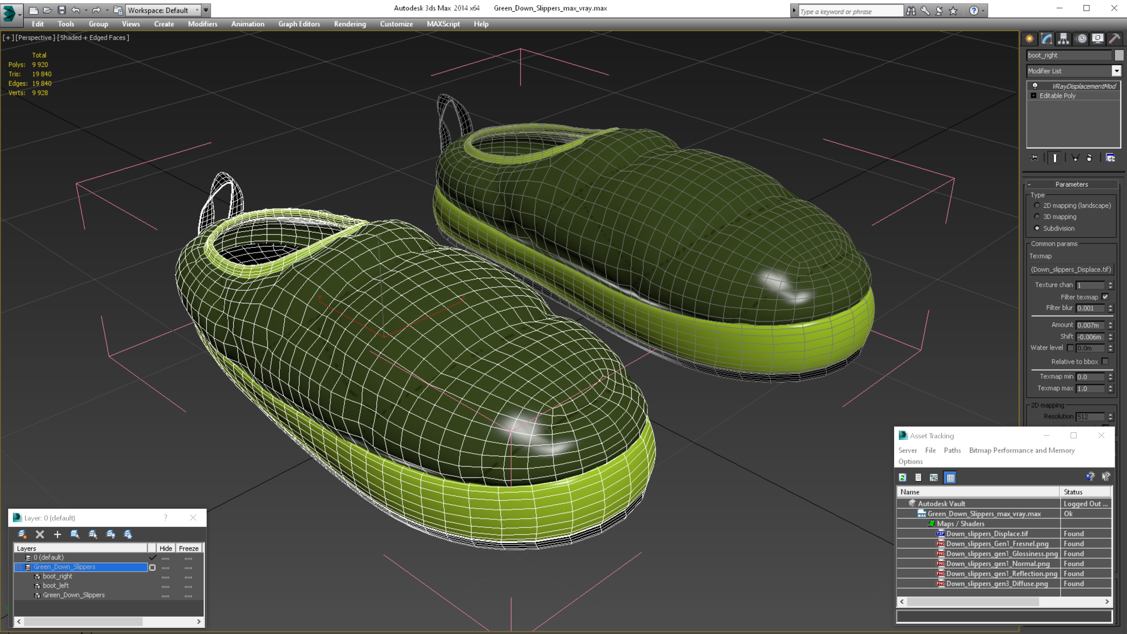Click Refresh icon in Asset Tracking

click(x=902, y=477)
